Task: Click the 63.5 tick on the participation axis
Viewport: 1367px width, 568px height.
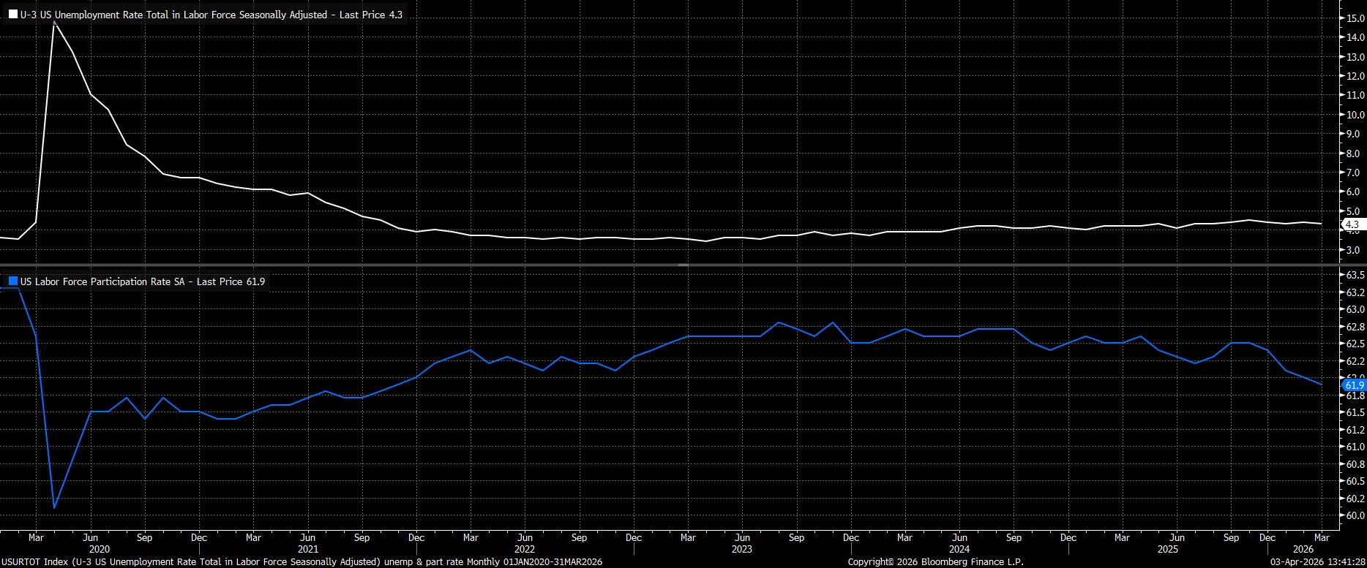Action: (x=1355, y=275)
